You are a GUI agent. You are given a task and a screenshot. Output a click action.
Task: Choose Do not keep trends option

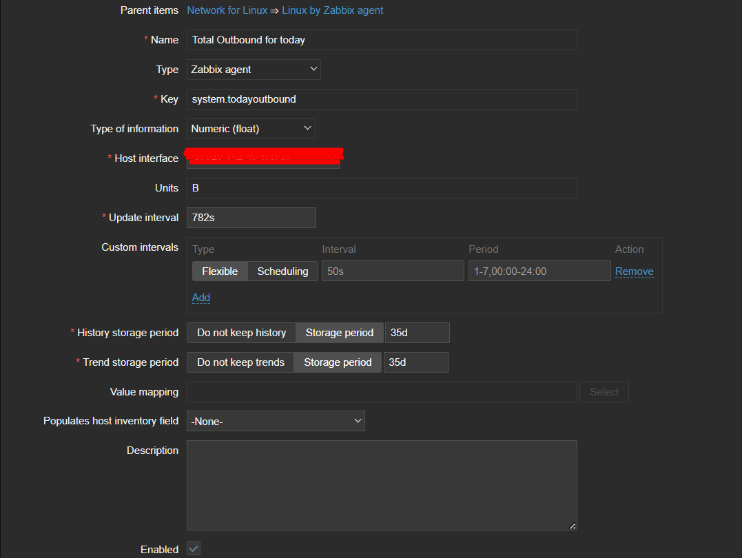tap(240, 362)
